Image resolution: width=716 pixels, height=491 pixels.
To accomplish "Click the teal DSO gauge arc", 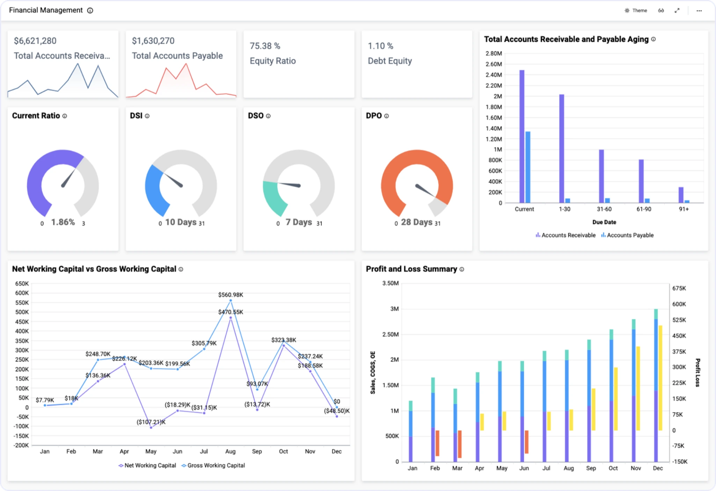I will pyautogui.click(x=273, y=199).
